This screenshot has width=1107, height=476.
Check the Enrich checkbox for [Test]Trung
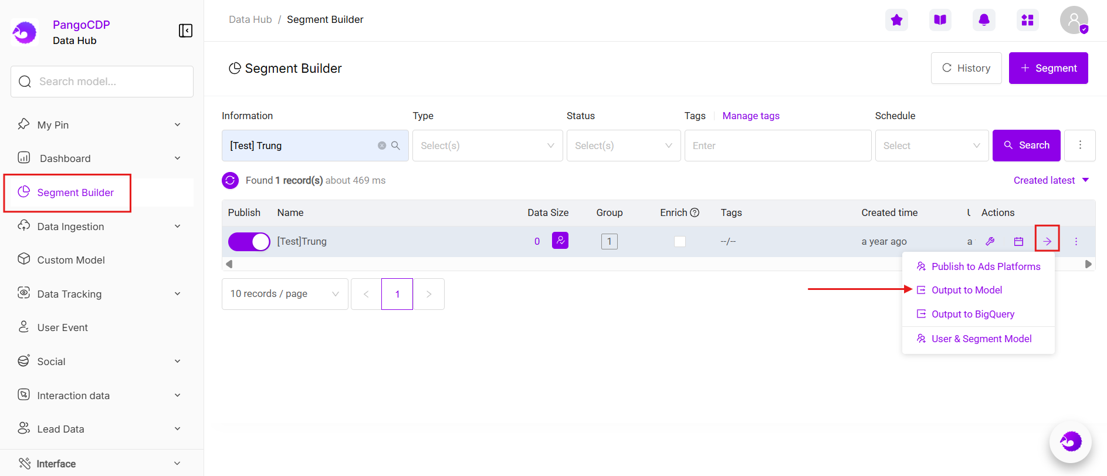680,241
